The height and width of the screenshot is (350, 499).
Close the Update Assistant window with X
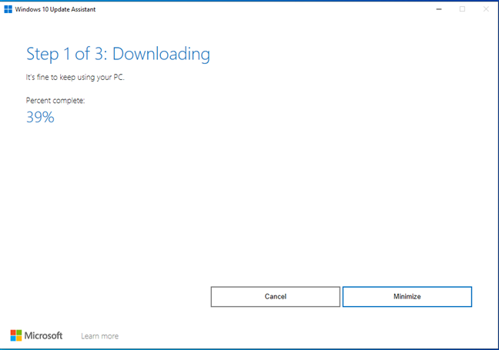[x=486, y=9]
